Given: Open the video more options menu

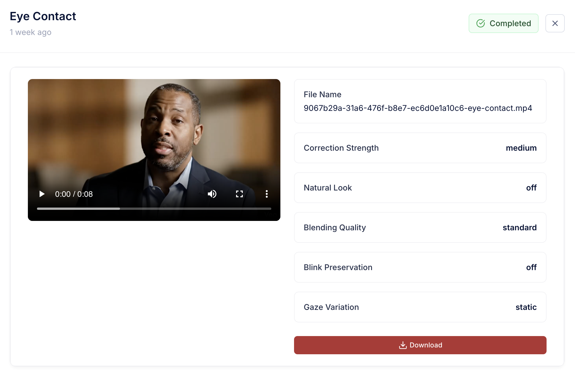Looking at the screenshot, I should [x=266, y=194].
